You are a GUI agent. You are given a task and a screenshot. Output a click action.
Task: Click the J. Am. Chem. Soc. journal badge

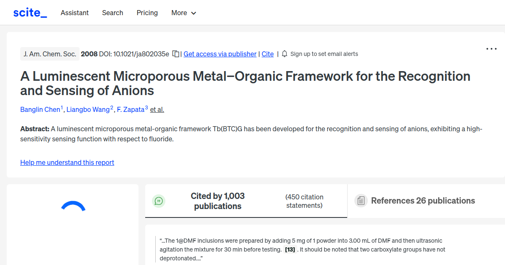click(50, 53)
